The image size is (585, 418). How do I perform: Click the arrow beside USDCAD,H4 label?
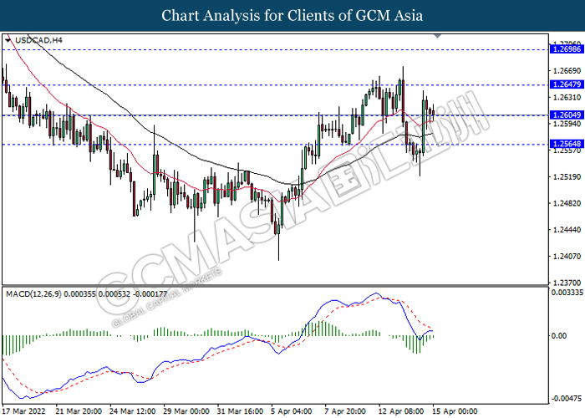point(8,40)
